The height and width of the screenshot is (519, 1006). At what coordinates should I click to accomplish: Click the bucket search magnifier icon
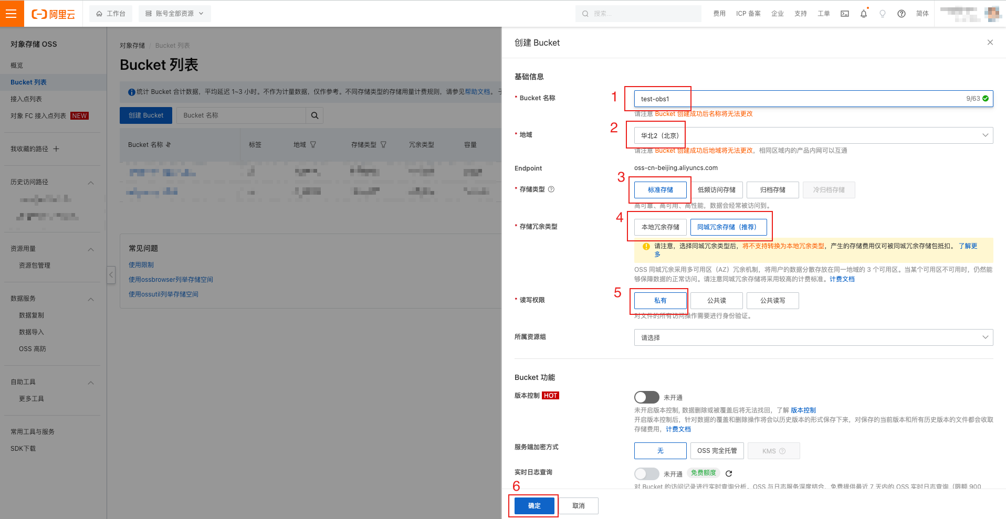coord(315,115)
